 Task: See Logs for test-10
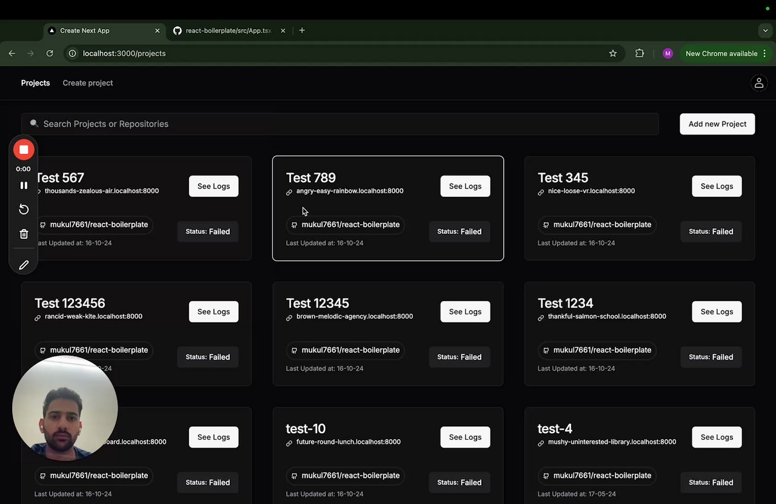click(465, 437)
